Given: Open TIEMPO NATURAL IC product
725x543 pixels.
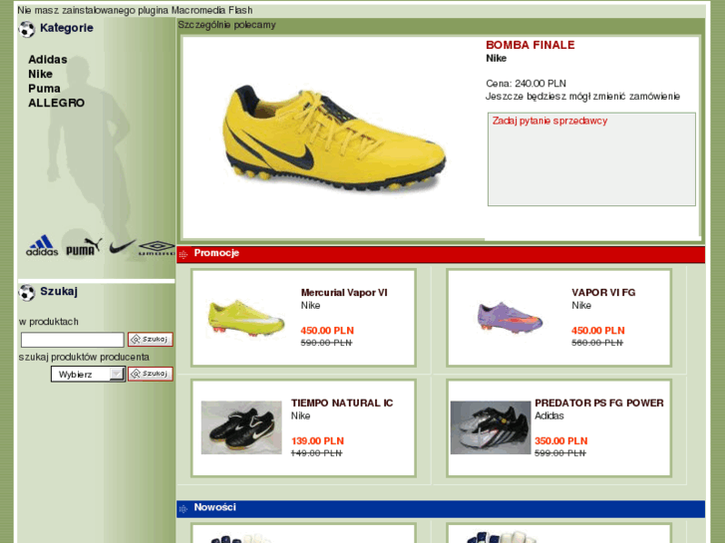Looking at the screenshot, I should 342,403.
